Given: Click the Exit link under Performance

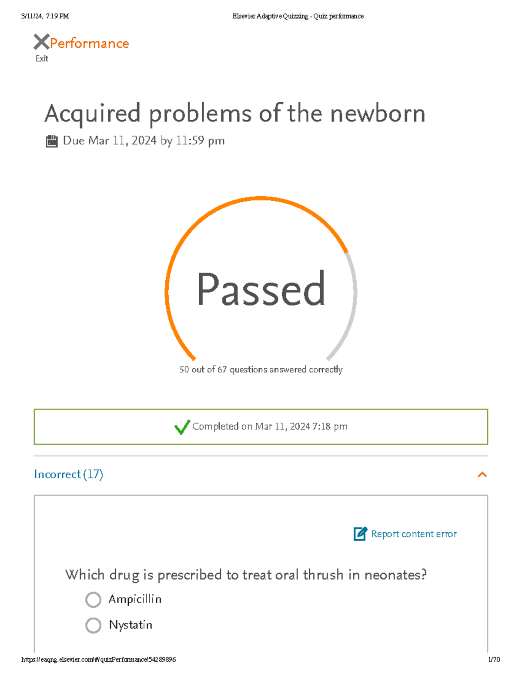Looking at the screenshot, I should [x=41, y=58].
